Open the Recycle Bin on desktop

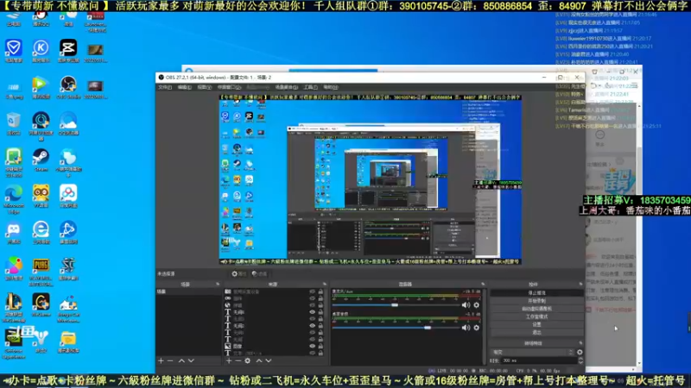14,123
